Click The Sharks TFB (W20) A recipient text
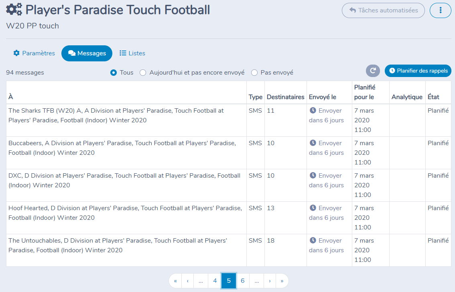This screenshot has width=455, height=292. (116, 116)
